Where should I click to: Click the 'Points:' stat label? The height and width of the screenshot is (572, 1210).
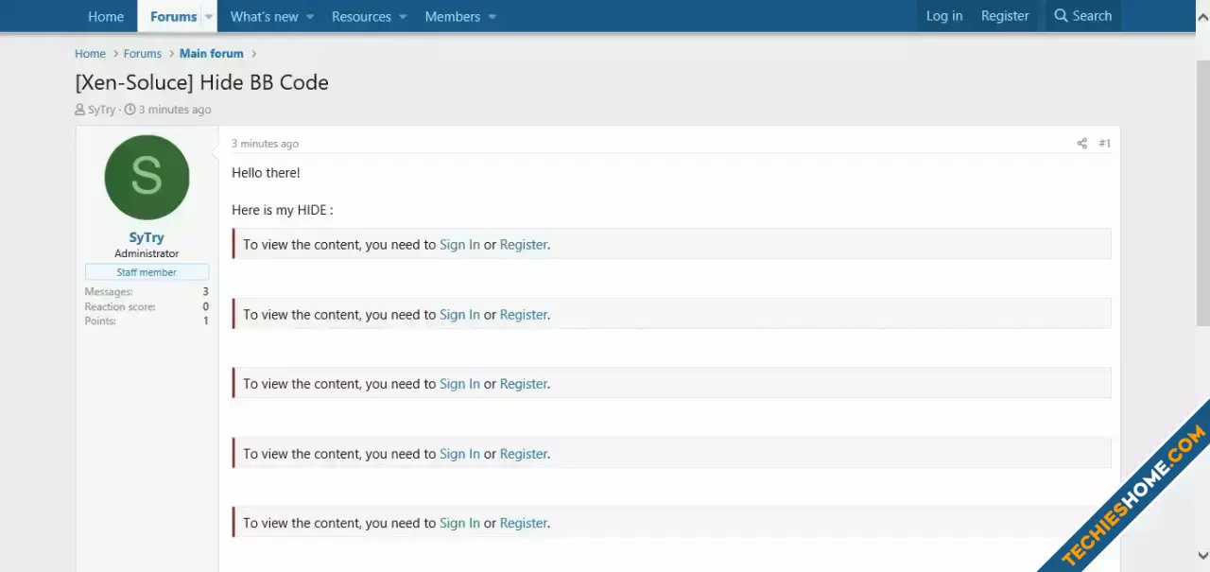(x=100, y=321)
